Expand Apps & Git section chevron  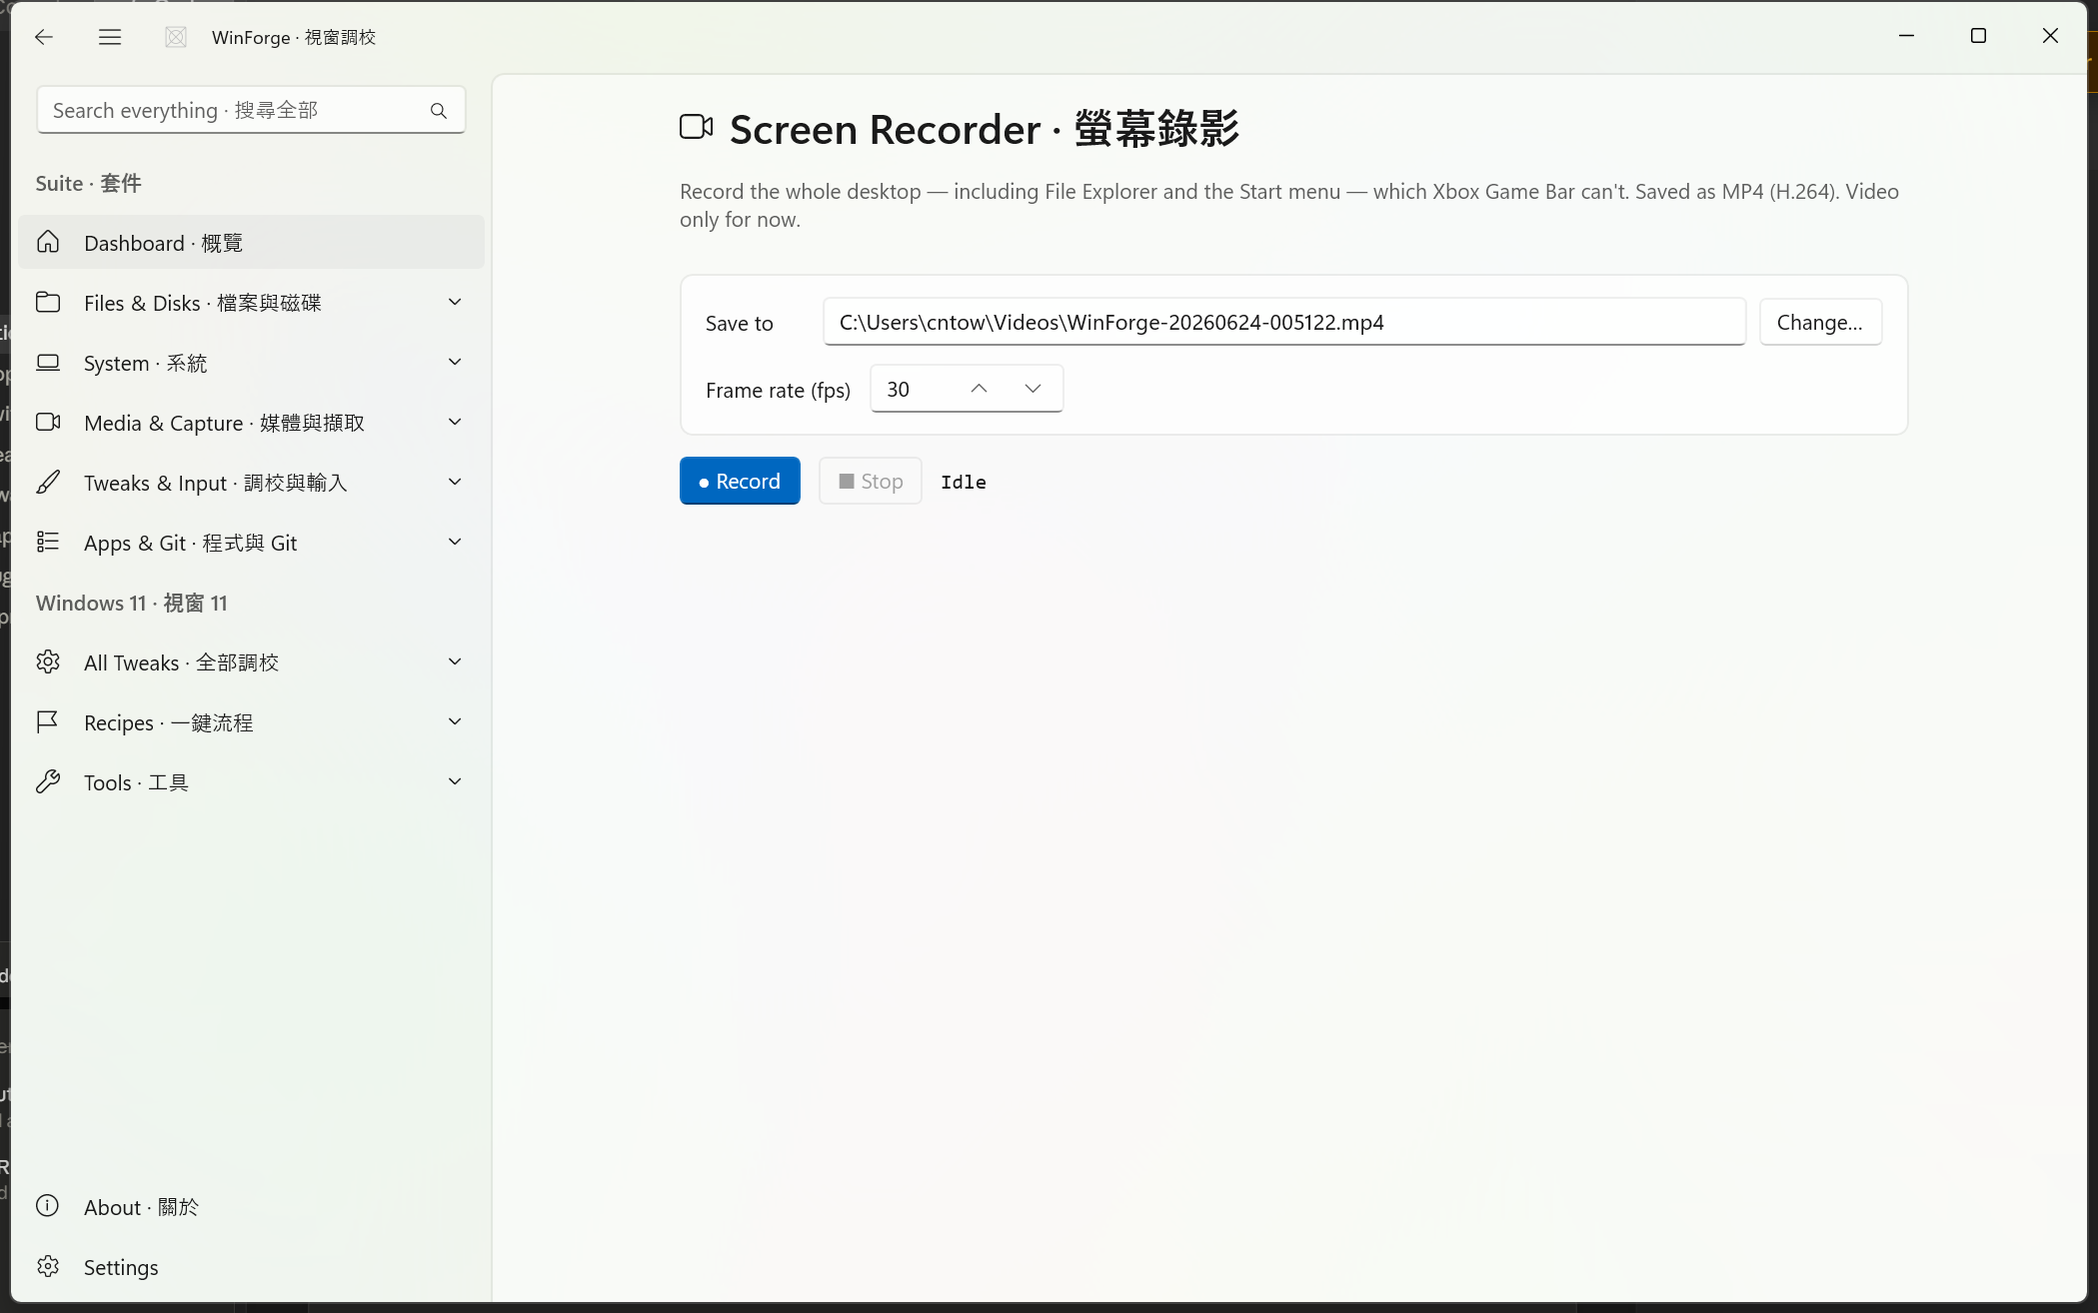[455, 542]
